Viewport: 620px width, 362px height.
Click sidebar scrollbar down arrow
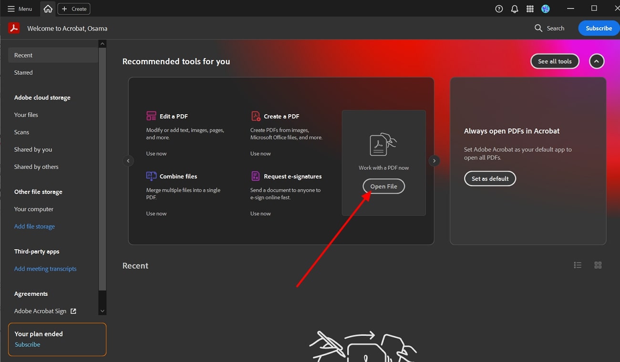[102, 311]
